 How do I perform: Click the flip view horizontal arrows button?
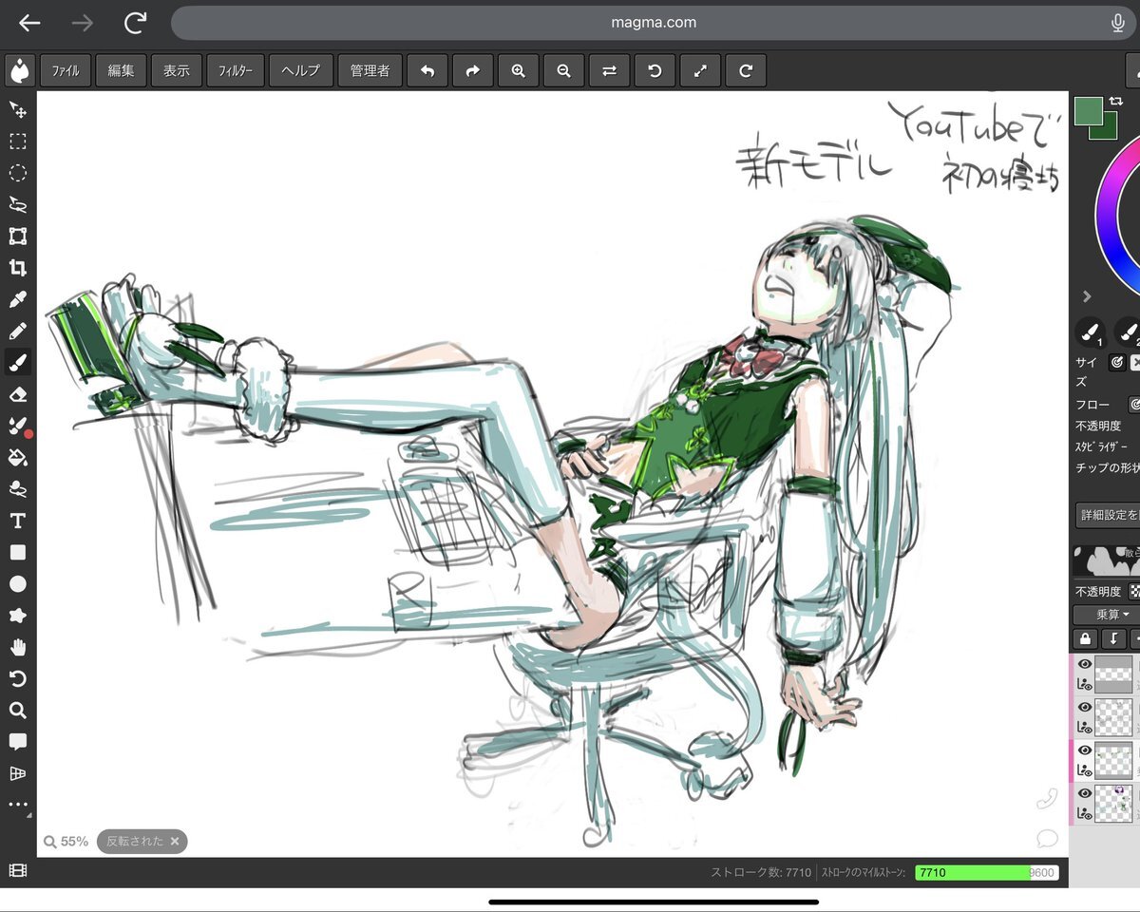(609, 70)
